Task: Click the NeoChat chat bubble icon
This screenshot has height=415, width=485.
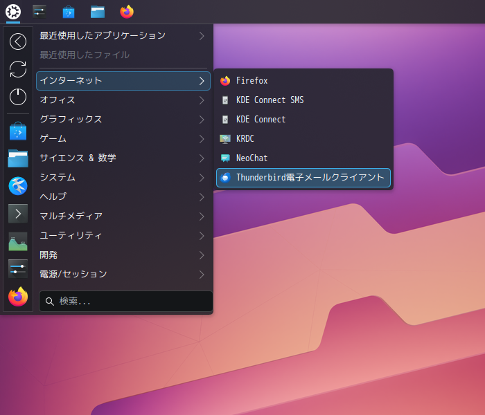Action: click(225, 158)
